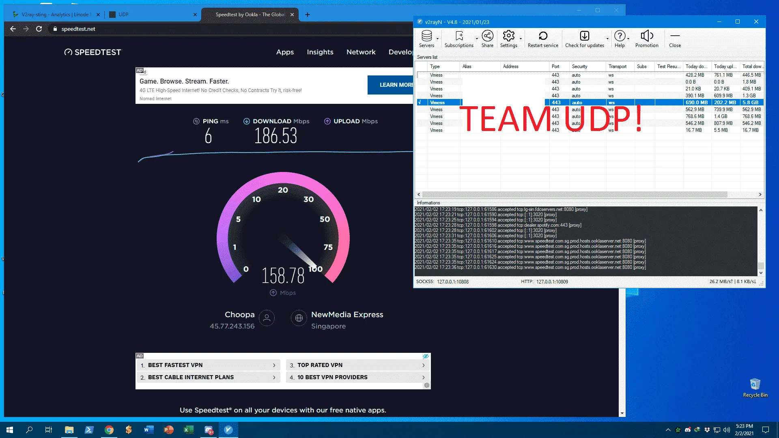The height and width of the screenshot is (438, 779).
Task: Open the Servers menu in v2rayN
Action: (426, 39)
